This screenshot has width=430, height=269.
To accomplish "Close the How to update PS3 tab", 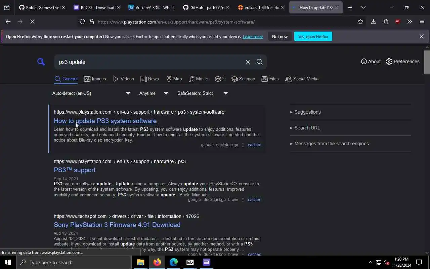I will [337, 7].
